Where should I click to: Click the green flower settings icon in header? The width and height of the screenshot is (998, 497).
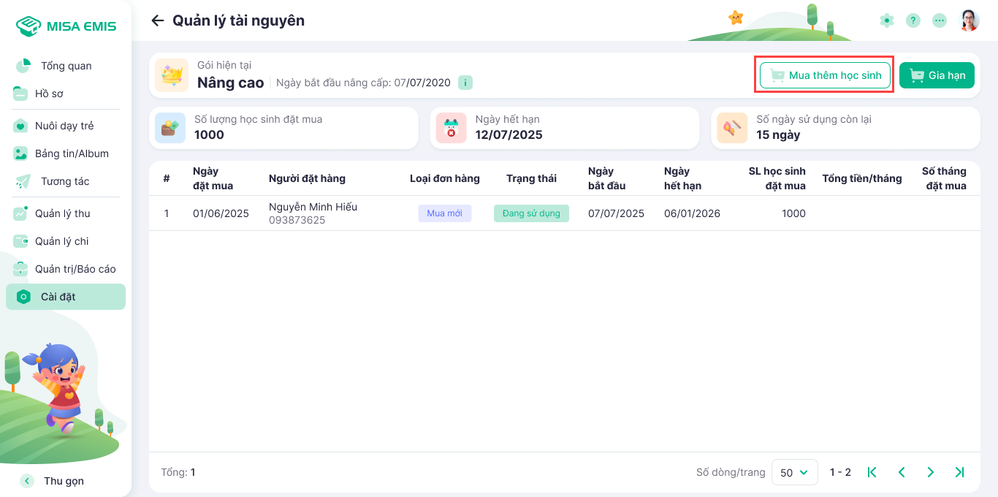tap(887, 20)
